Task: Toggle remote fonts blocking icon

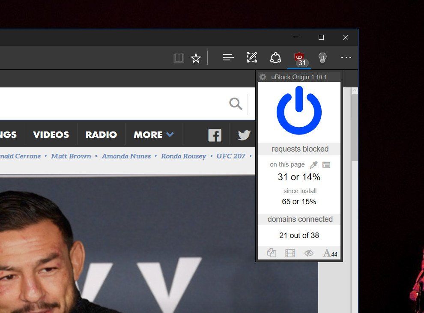Action: pos(330,253)
